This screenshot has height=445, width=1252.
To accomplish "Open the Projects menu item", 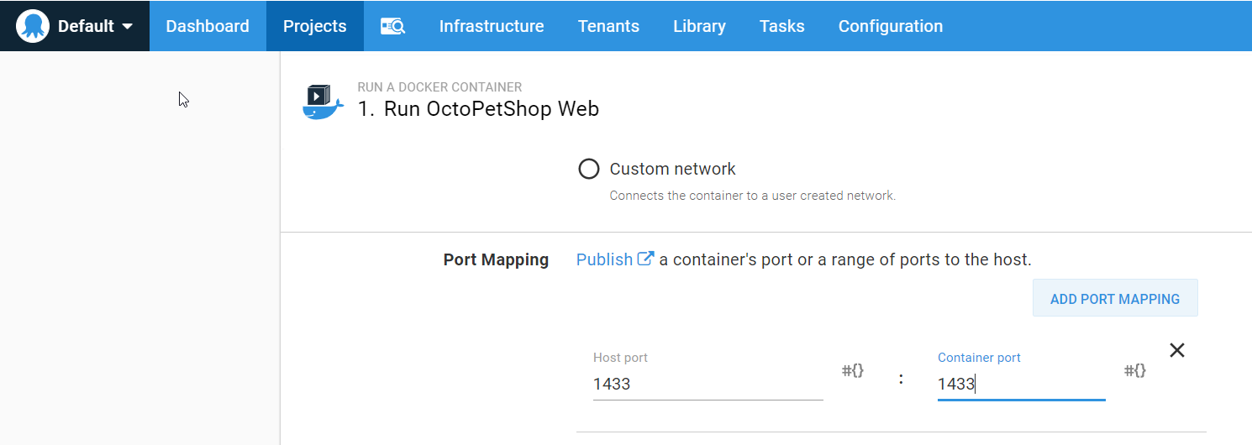I will click(314, 26).
